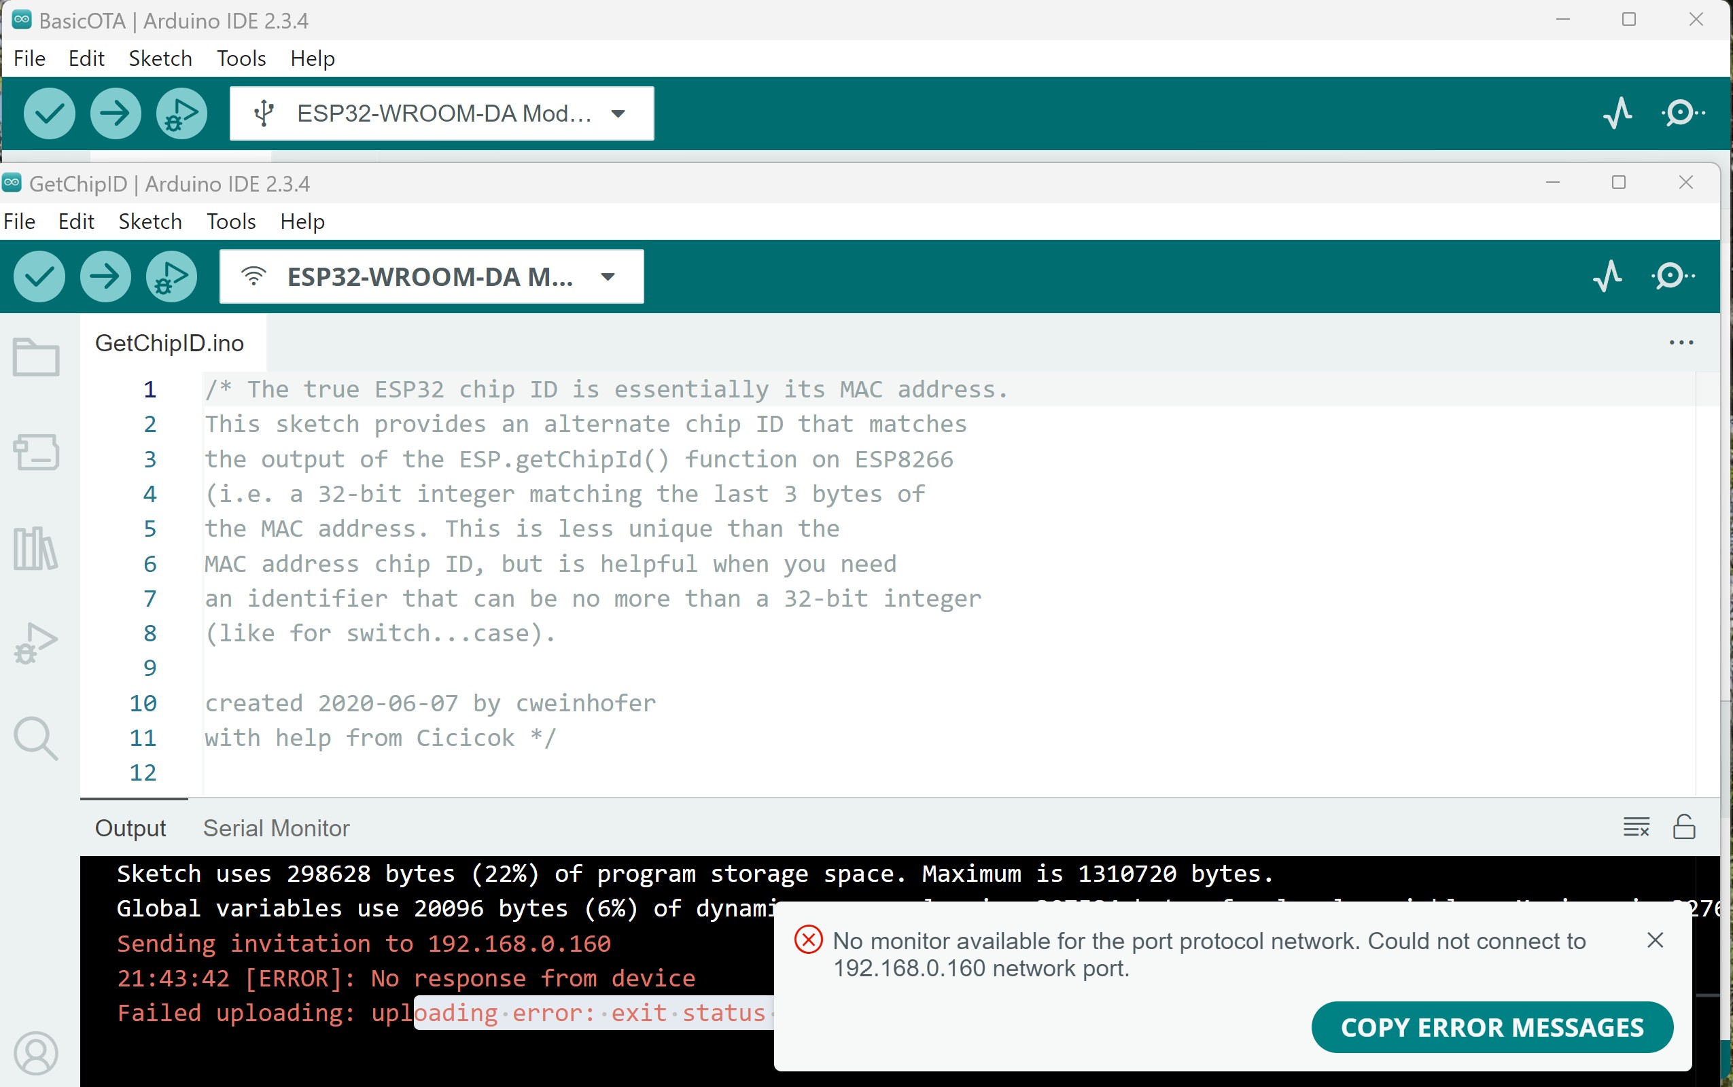Viewport: 1733px width, 1087px height.
Task: Switch to the Serial Monitor tab
Action: pyautogui.click(x=276, y=827)
